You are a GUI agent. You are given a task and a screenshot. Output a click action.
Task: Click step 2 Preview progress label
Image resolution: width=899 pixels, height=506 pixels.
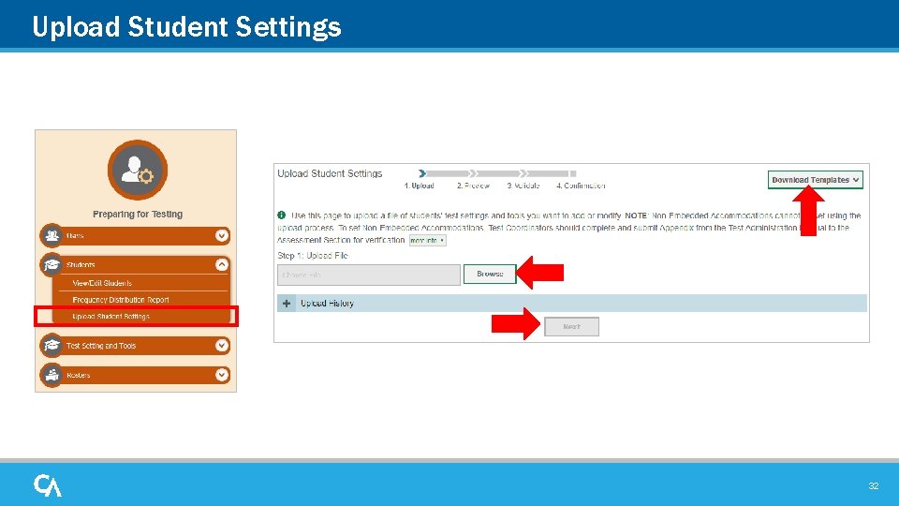pos(473,186)
